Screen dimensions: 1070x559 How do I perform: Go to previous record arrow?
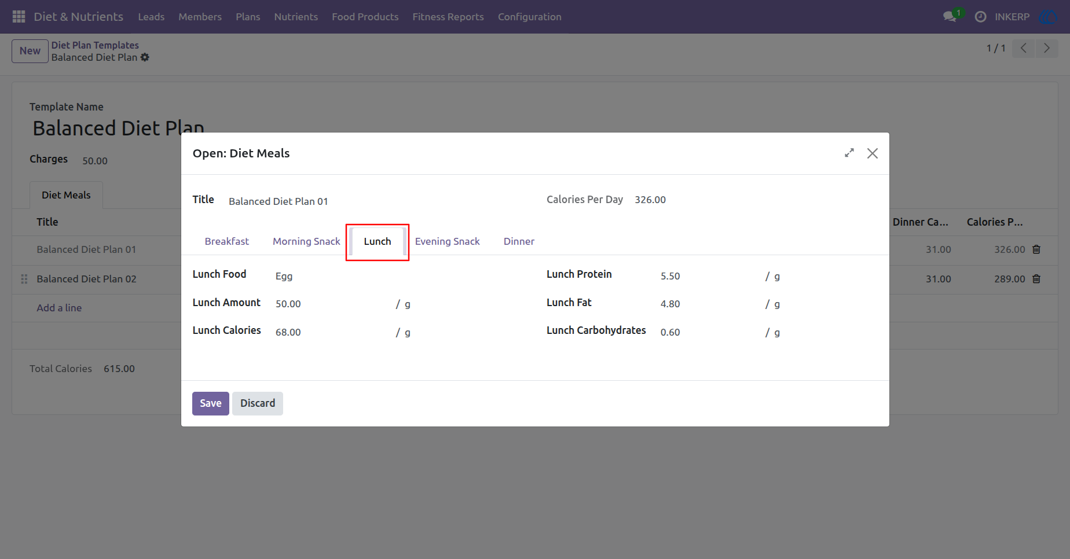coord(1023,48)
